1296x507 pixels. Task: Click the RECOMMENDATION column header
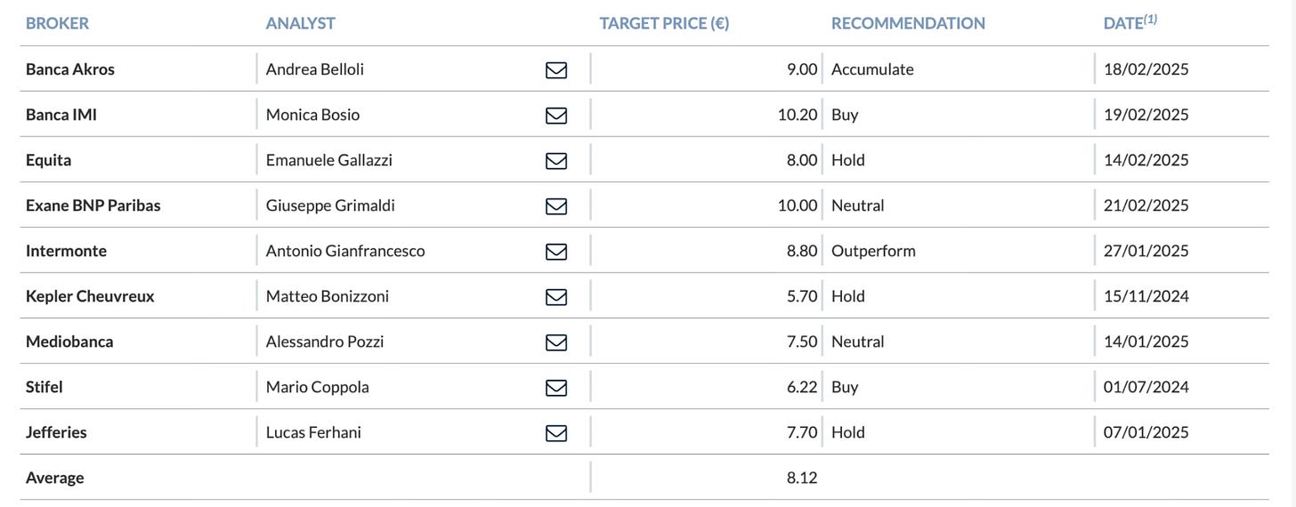908,23
